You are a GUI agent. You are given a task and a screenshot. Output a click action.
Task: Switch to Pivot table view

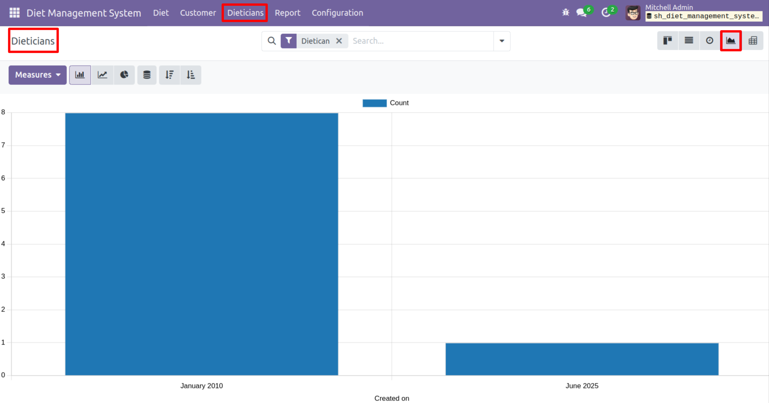pos(753,41)
